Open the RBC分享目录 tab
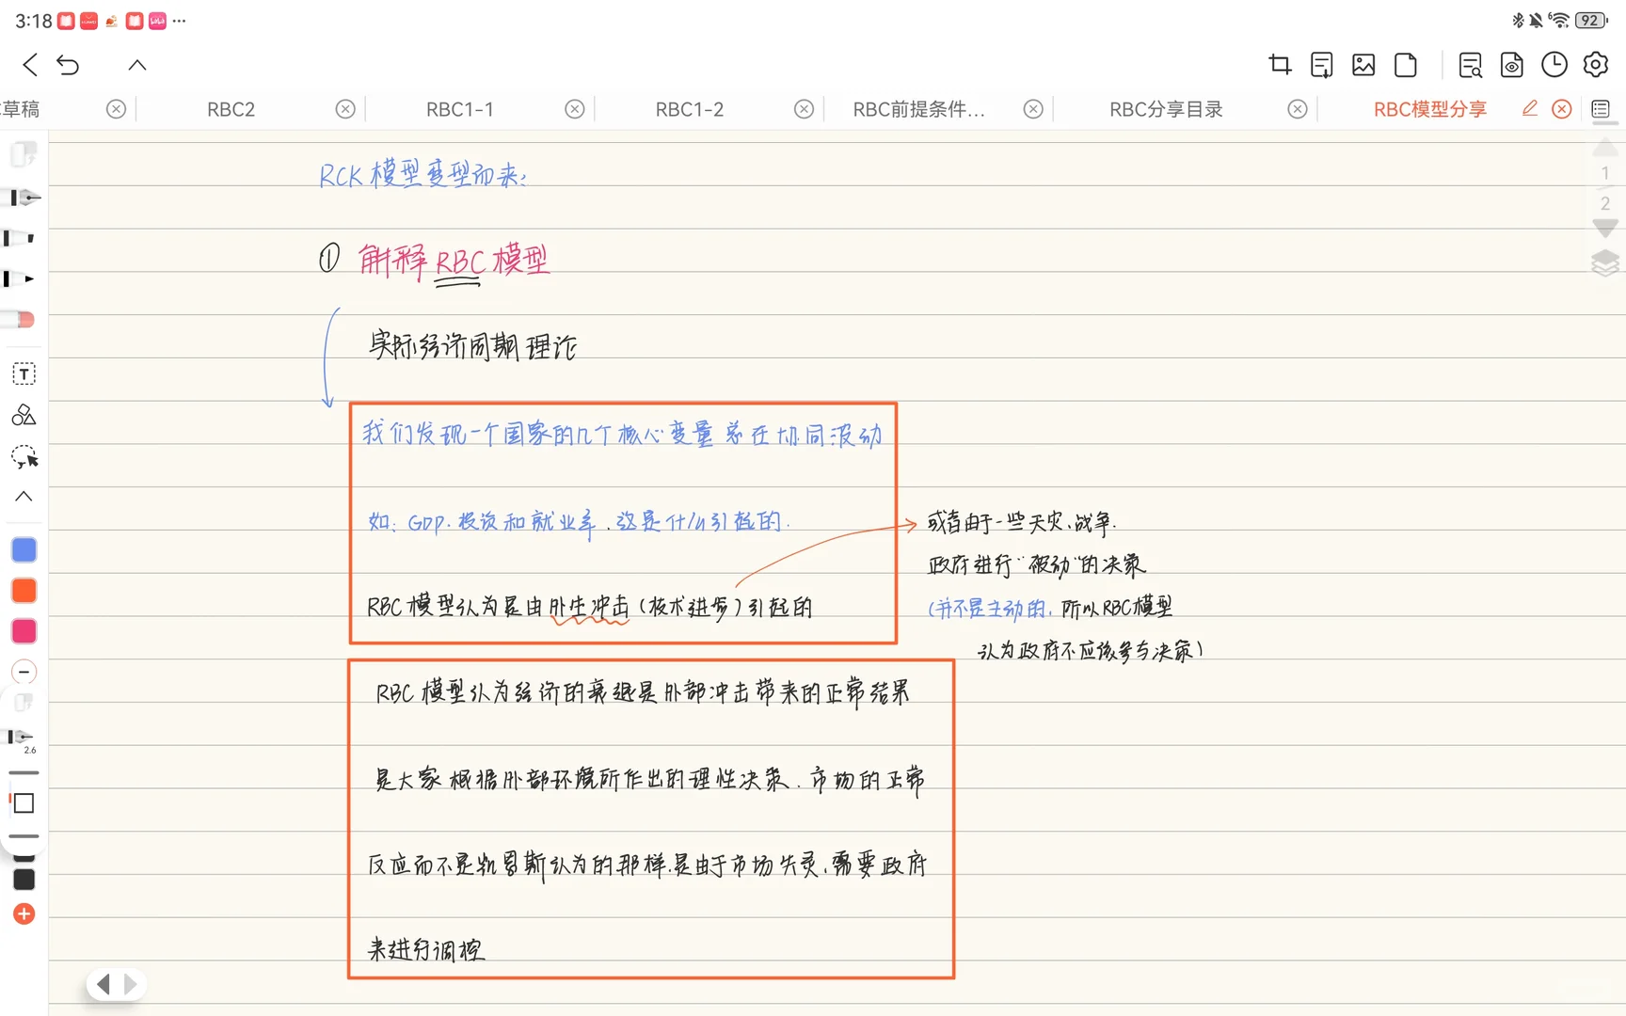Viewport: 1626px width, 1016px height. [x=1166, y=108]
